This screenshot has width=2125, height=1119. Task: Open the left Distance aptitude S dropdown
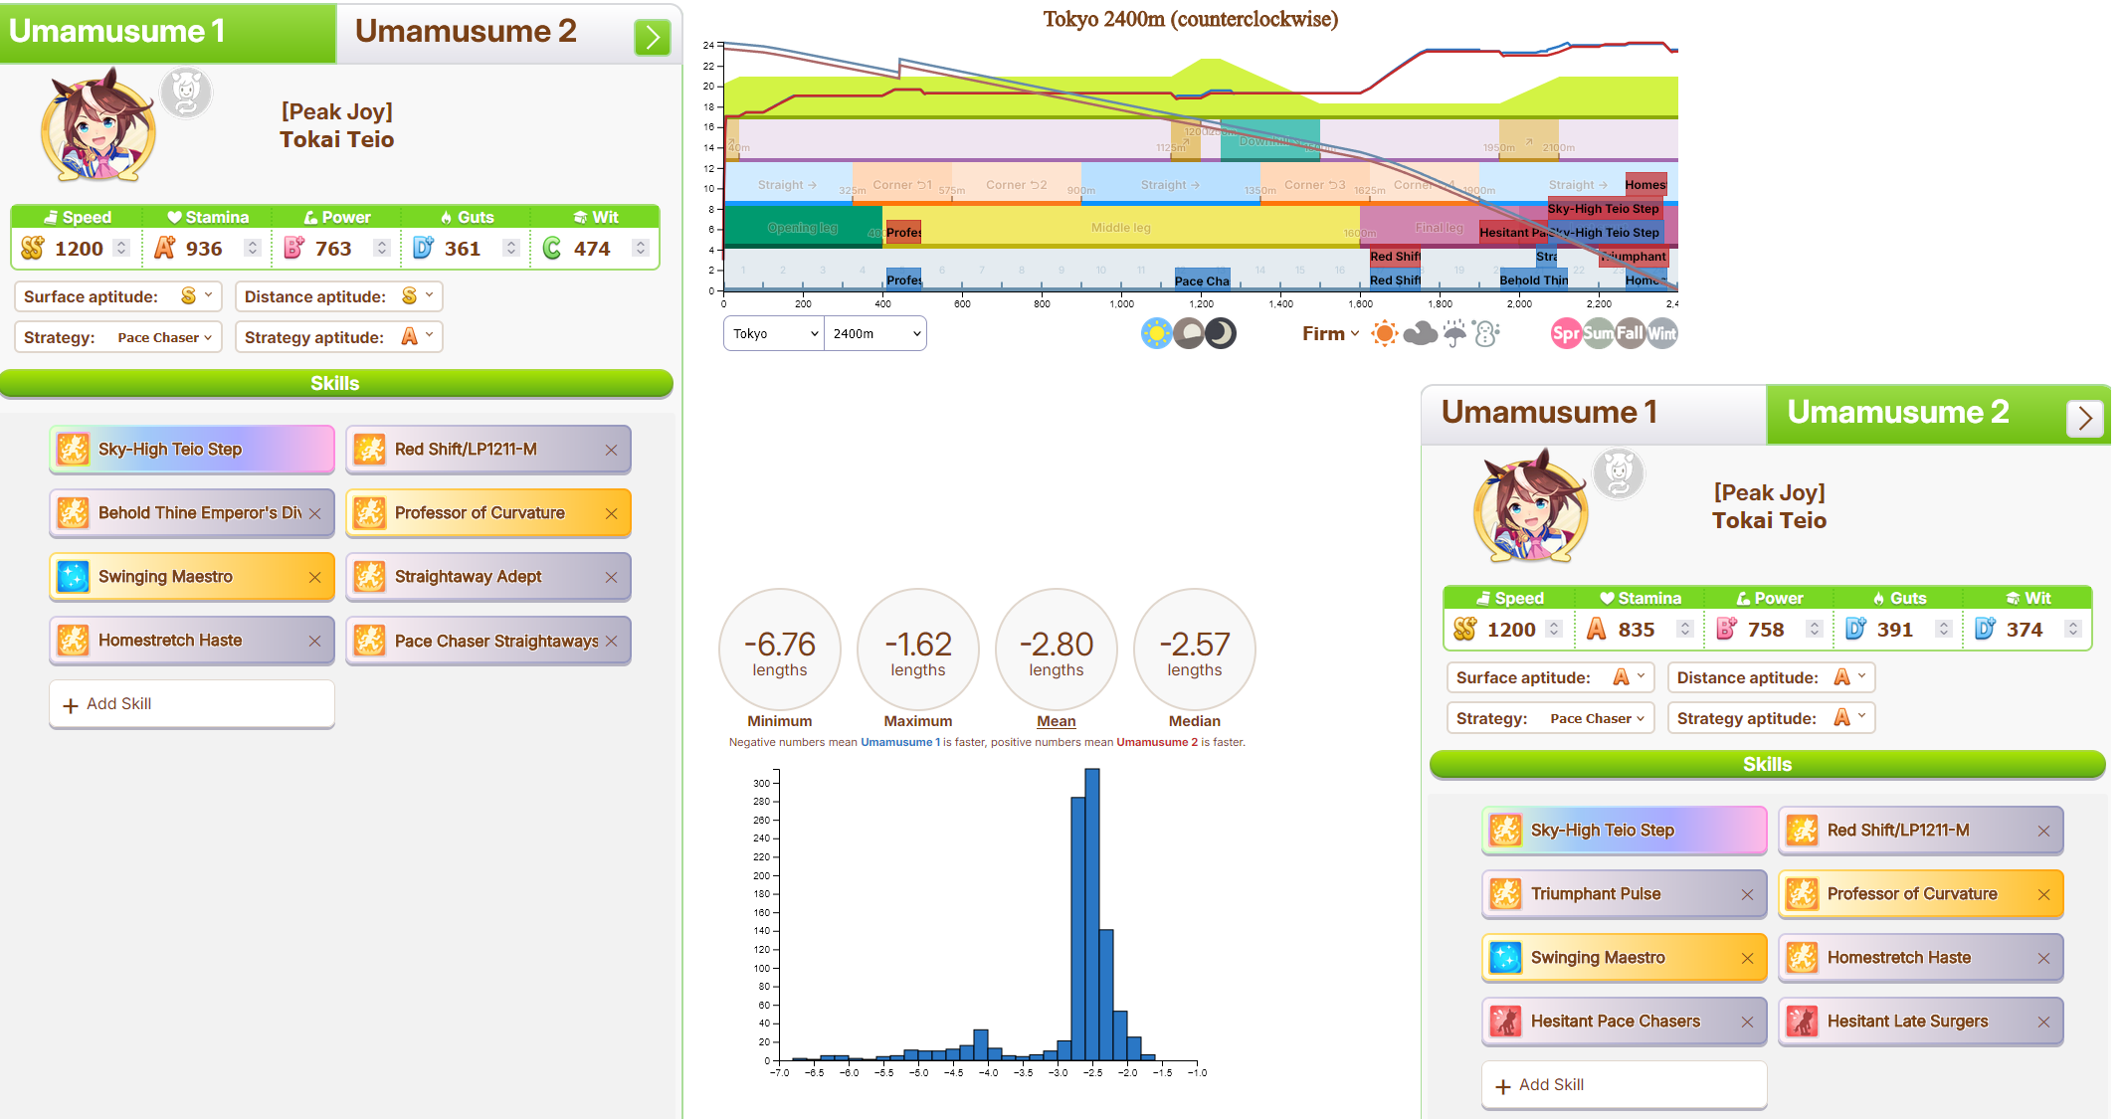pyautogui.click(x=418, y=296)
